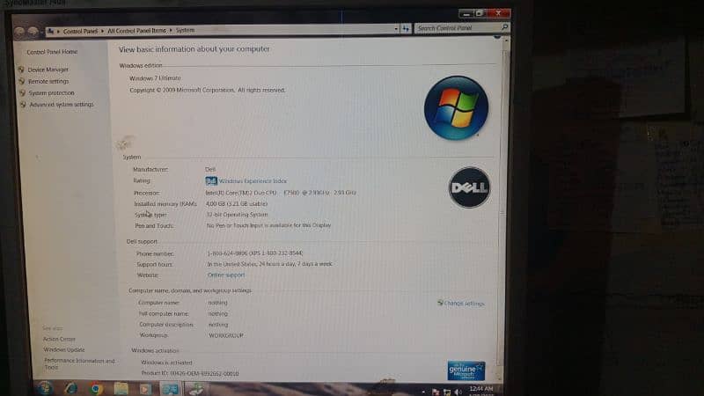Click the genuine Microsoft software badge
The height and width of the screenshot is (396, 704).
click(466, 370)
